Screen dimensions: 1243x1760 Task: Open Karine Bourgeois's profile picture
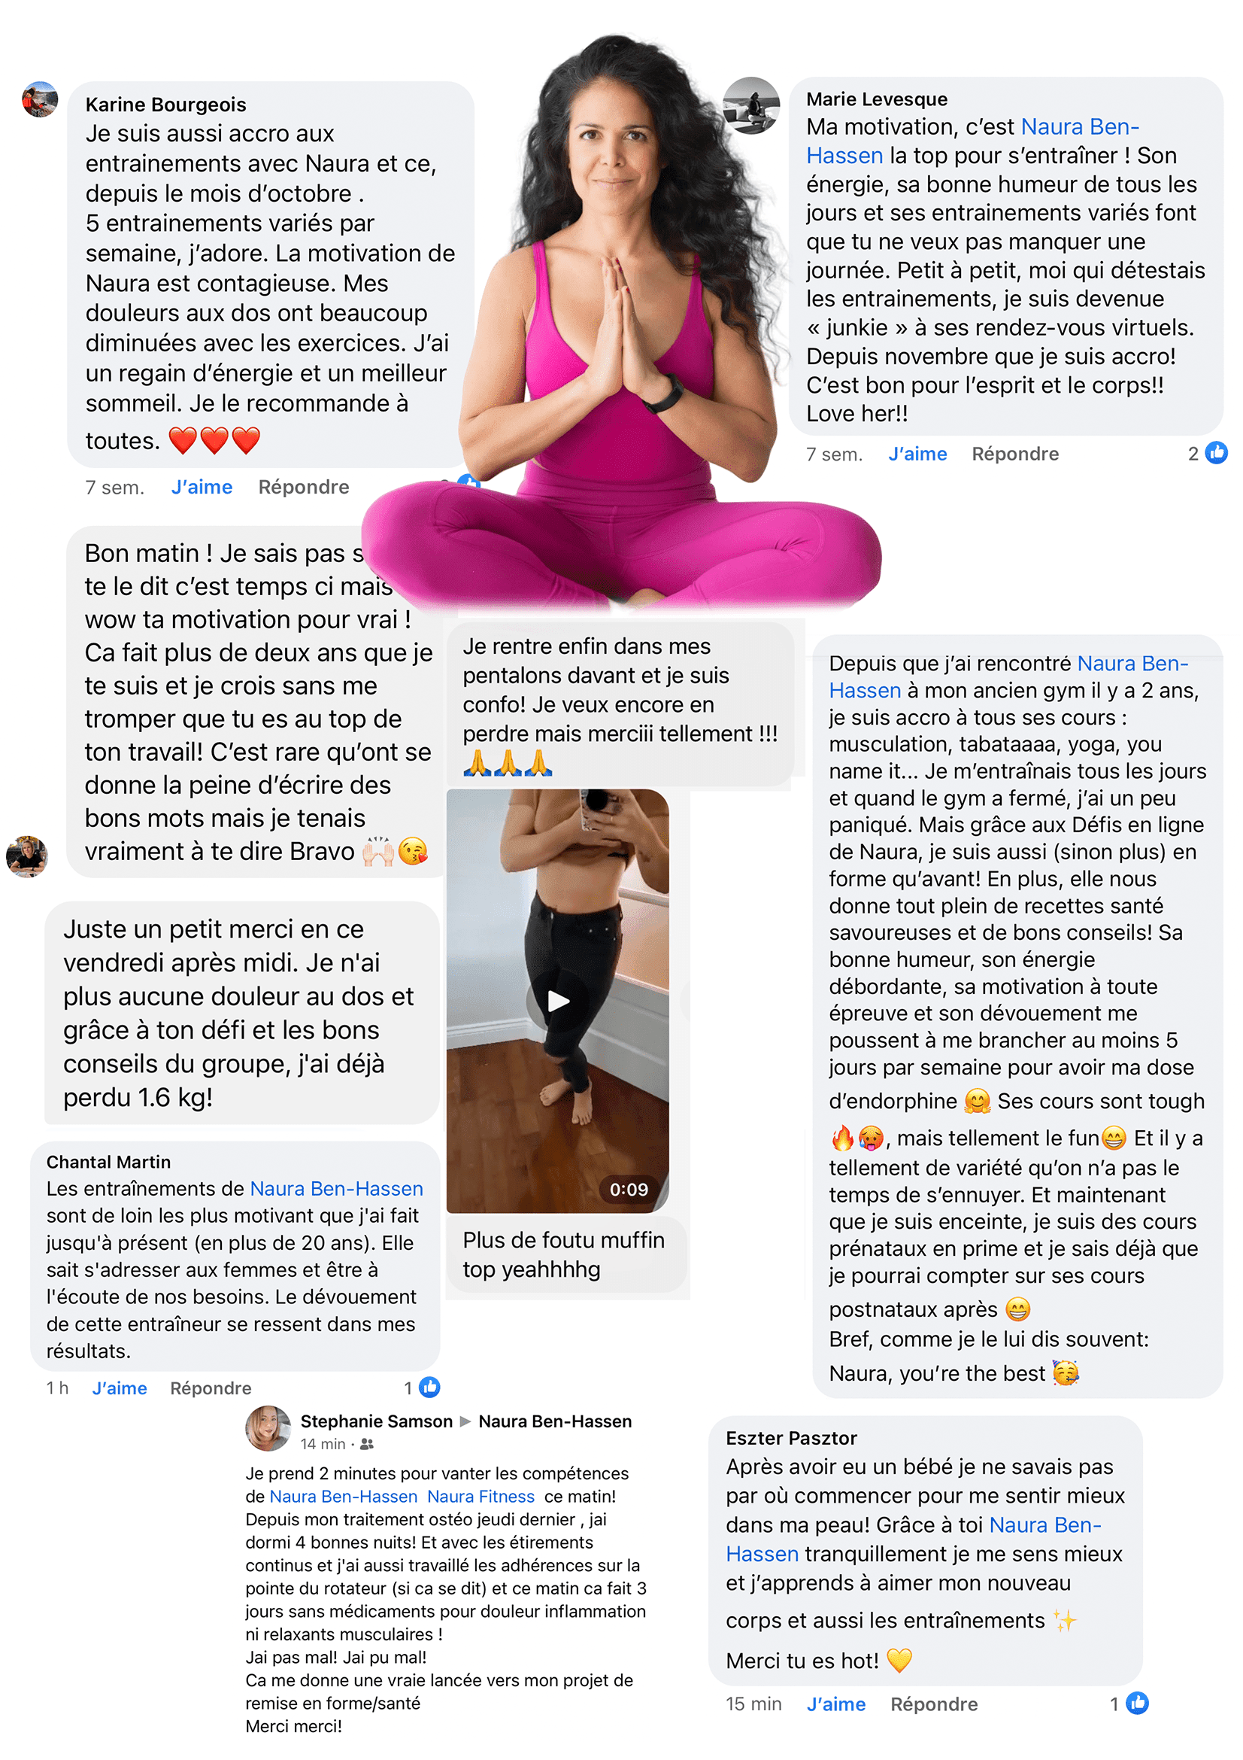point(40,99)
